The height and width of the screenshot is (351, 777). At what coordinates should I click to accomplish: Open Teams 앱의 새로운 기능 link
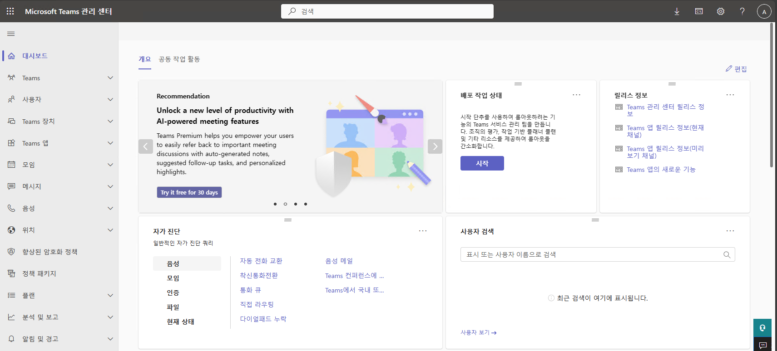click(x=661, y=170)
